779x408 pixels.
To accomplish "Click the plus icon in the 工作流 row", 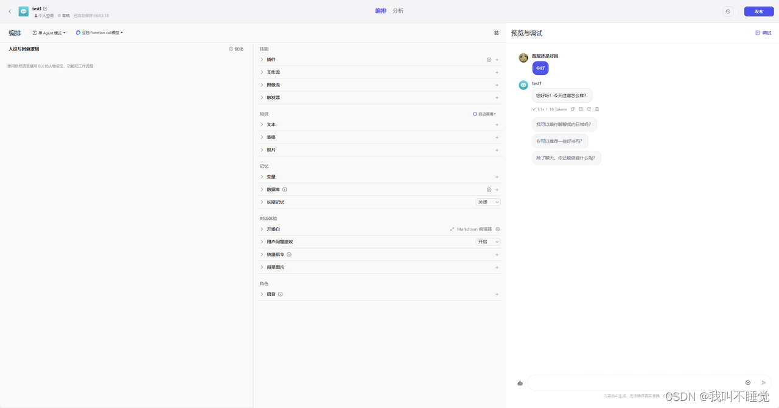I will (x=497, y=72).
